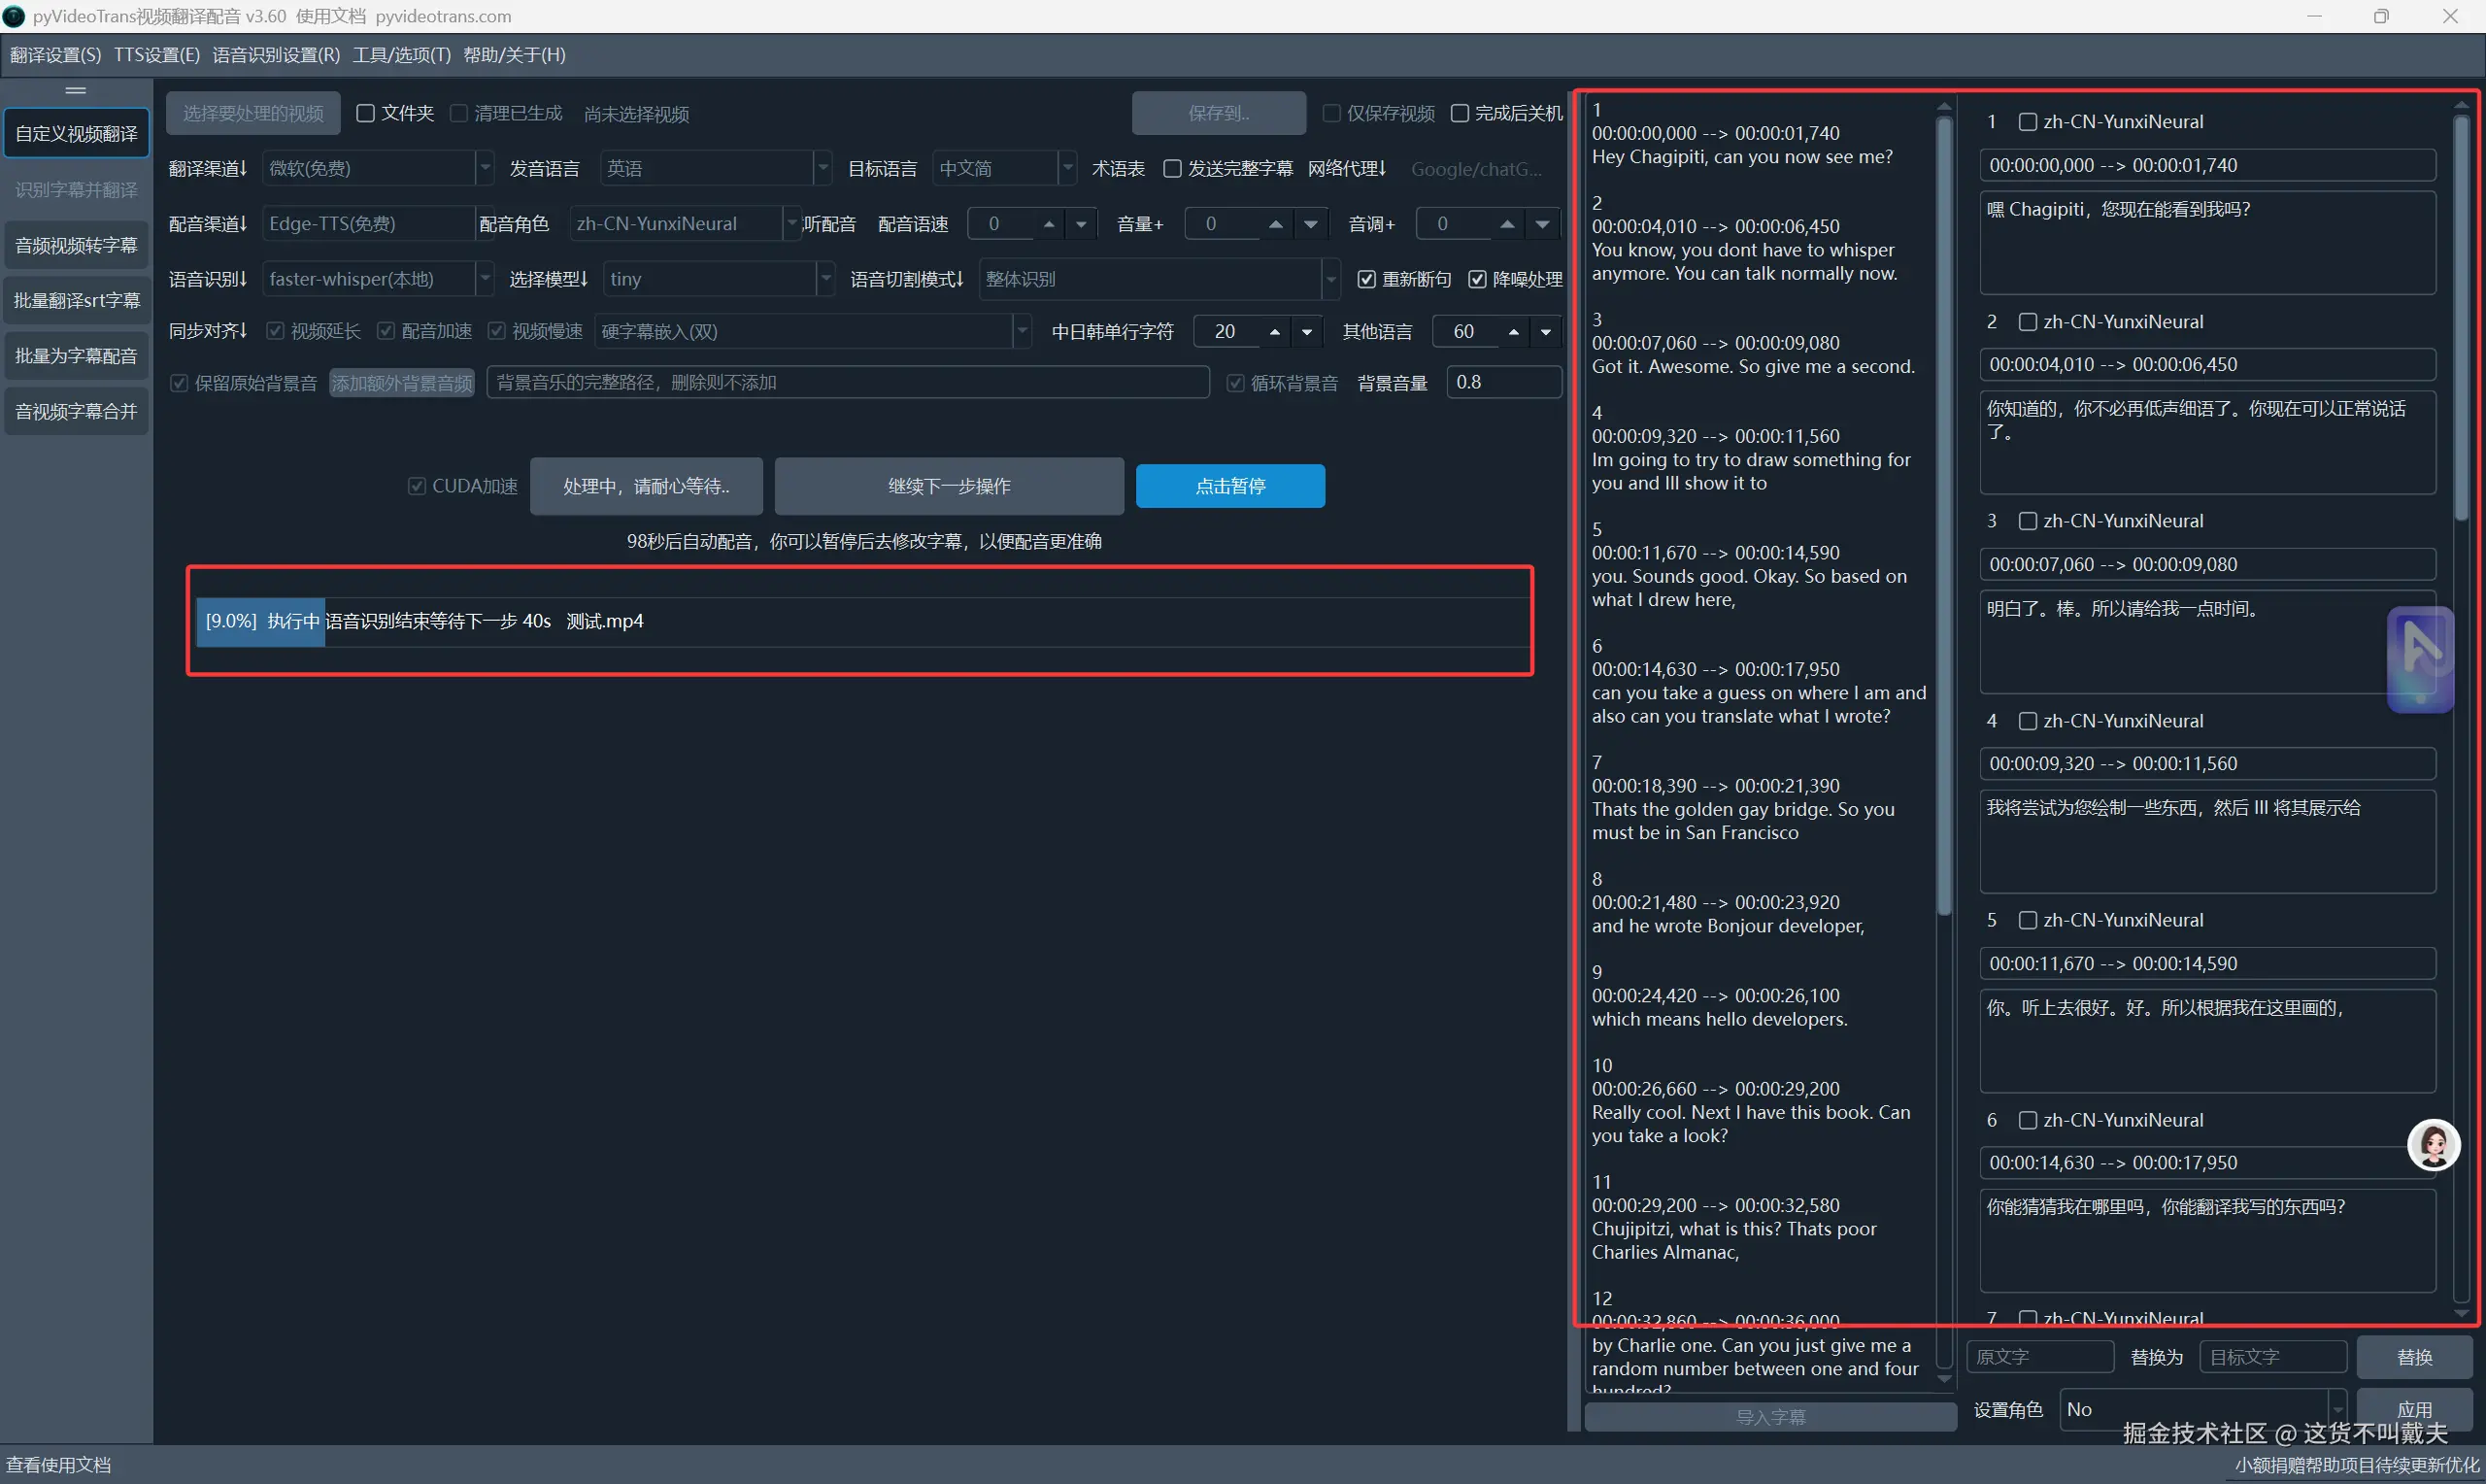Switch to 批量翻译srt字幕 sidebar tab
2486x1484 pixels.
tap(76, 300)
